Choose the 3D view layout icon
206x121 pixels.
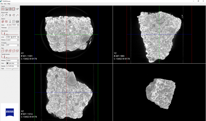click(x=14, y=9)
